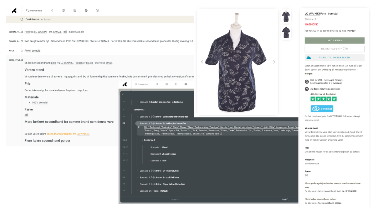Select Scenario 2 Intro - En lækker/fin/smuk/flot row
Viewport: 375px width, 211px height.
click(x=217, y=123)
